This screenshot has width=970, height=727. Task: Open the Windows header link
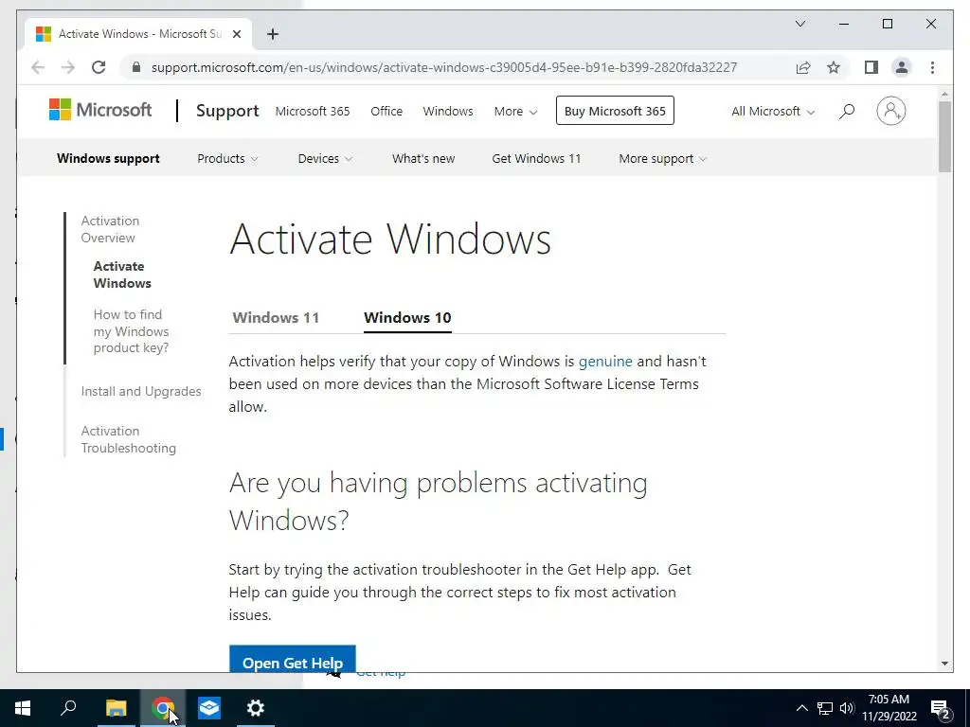click(x=448, y=112)
